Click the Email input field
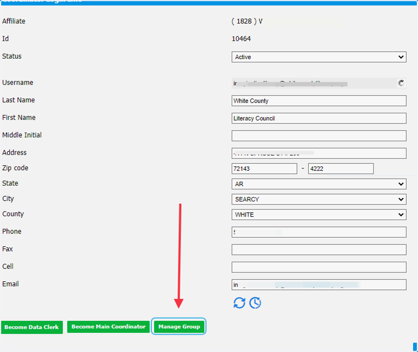The image size is (418, 352). [319, 285]
